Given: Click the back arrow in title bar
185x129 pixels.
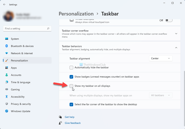Looking at the screenshot, I should coord(4,4).
